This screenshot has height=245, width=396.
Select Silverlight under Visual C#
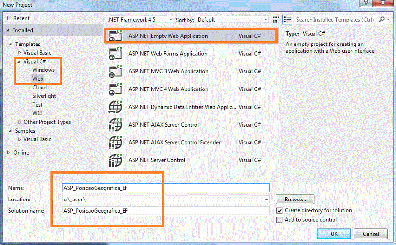tap(44, 96)
